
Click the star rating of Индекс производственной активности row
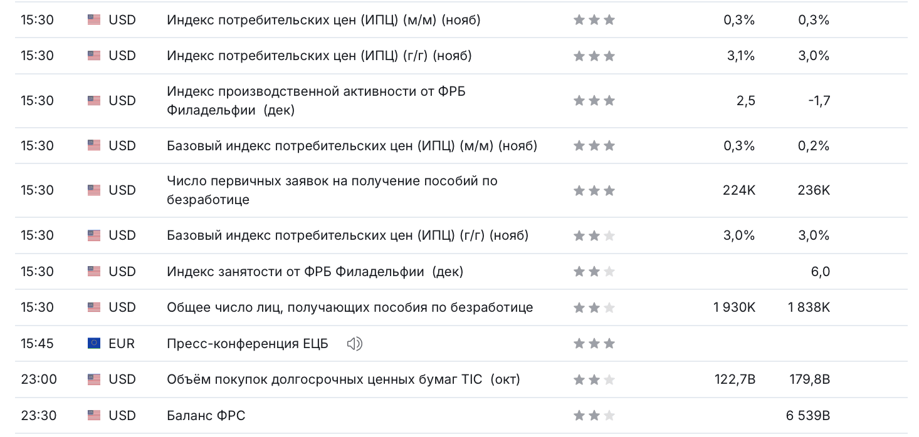coord(594,101)
